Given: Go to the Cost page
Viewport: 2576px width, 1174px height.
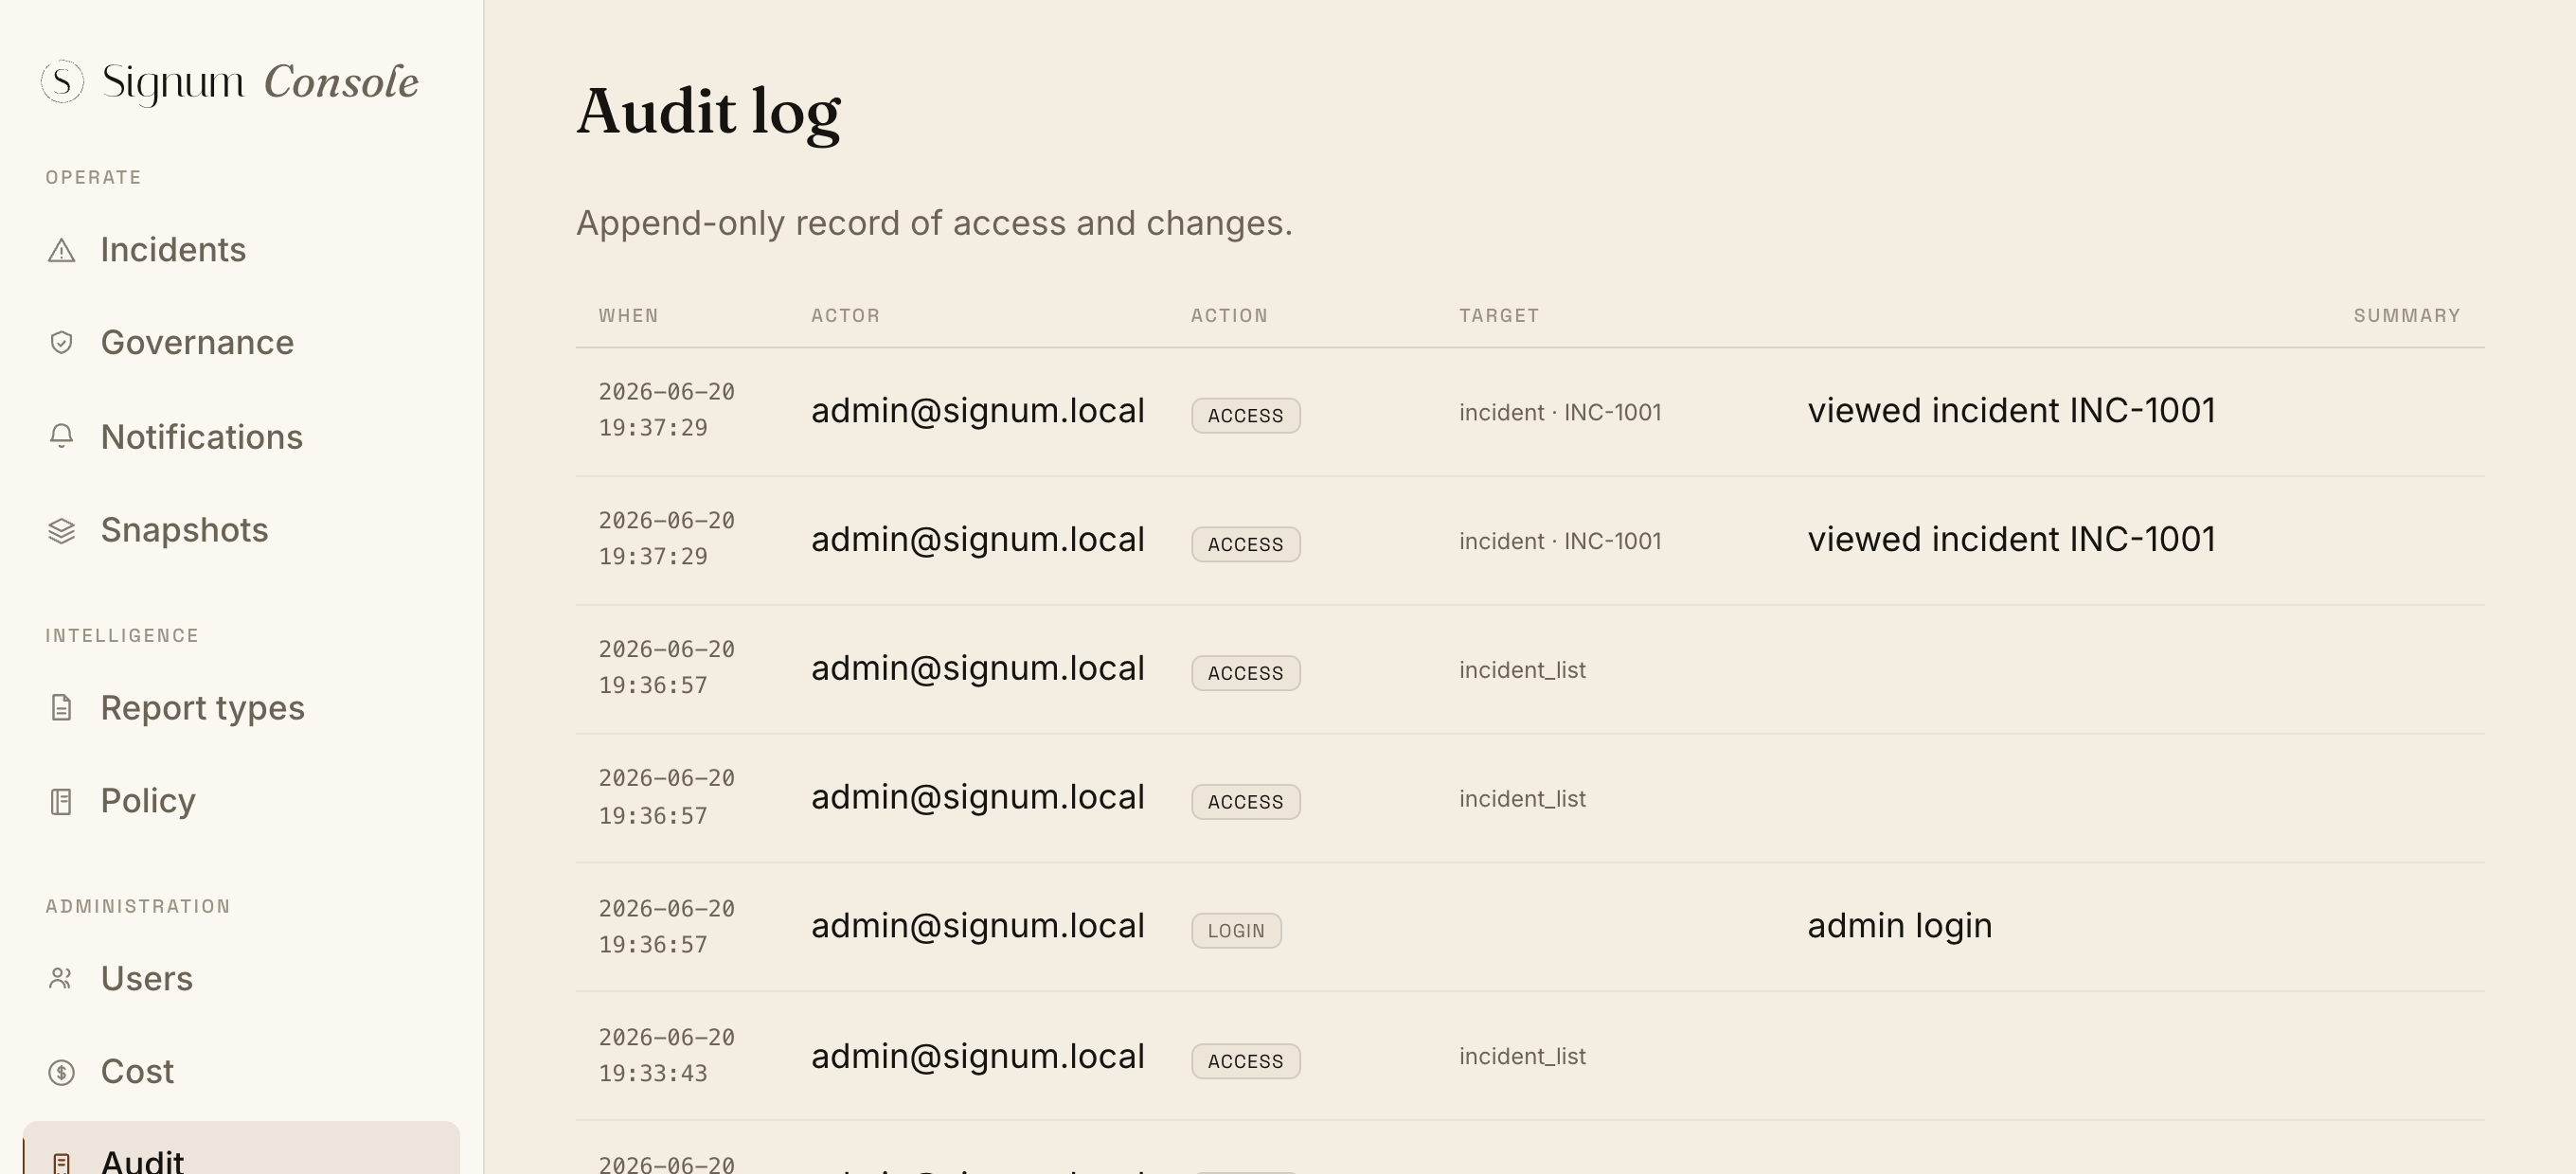Looking at the screenshot, I should pos(137,1072).
